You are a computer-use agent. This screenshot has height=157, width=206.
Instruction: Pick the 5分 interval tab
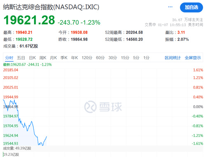pyautogui.click(x=136, y=58)
